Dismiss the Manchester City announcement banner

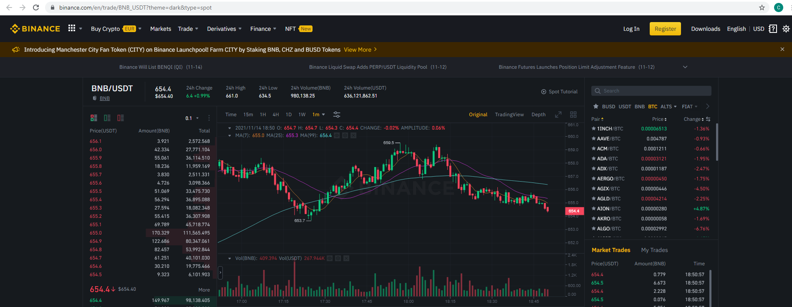coord(782,49)
